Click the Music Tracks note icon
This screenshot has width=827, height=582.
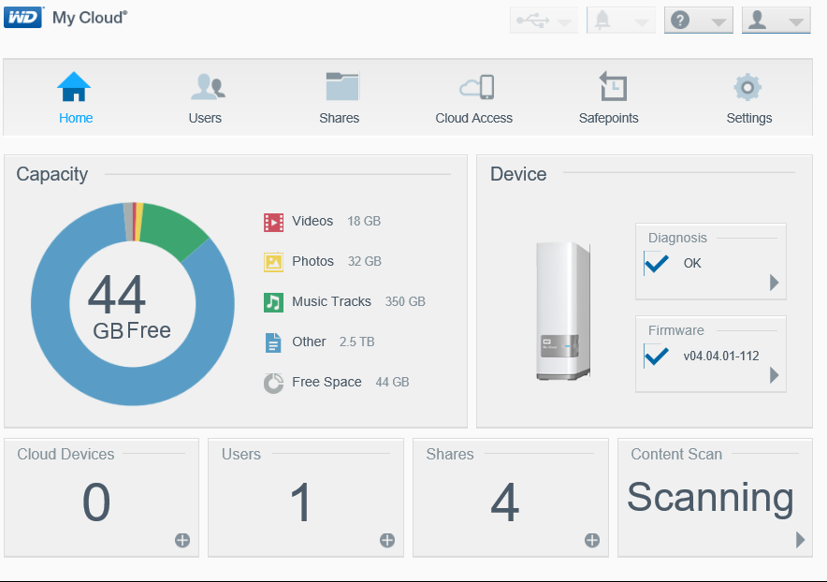point(273,302)
